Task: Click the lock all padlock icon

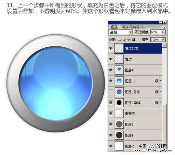Action: pyautogui.click(x=134, y=39)
